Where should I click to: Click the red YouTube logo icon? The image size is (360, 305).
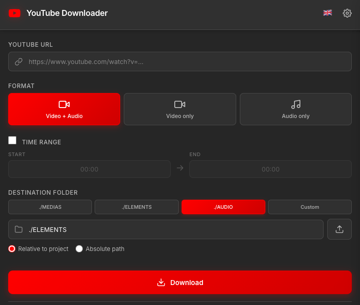(x=15, y=13)
